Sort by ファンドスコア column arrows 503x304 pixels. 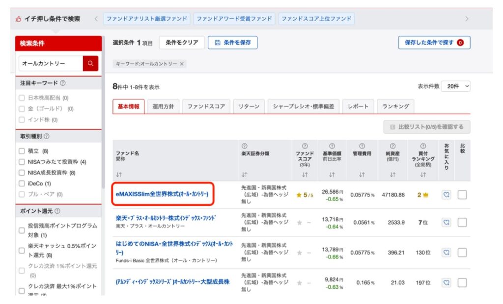[305, 175]
